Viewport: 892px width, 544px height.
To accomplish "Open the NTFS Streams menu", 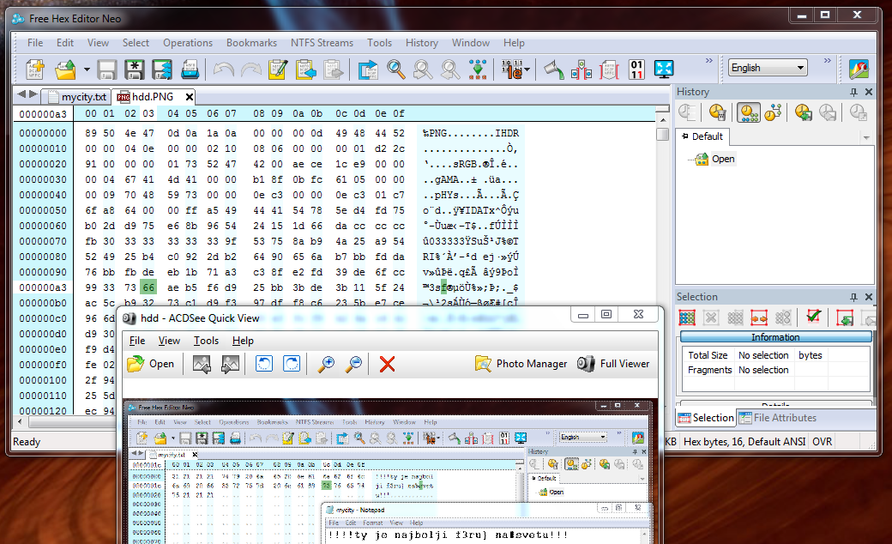I will tap(322, 43).
